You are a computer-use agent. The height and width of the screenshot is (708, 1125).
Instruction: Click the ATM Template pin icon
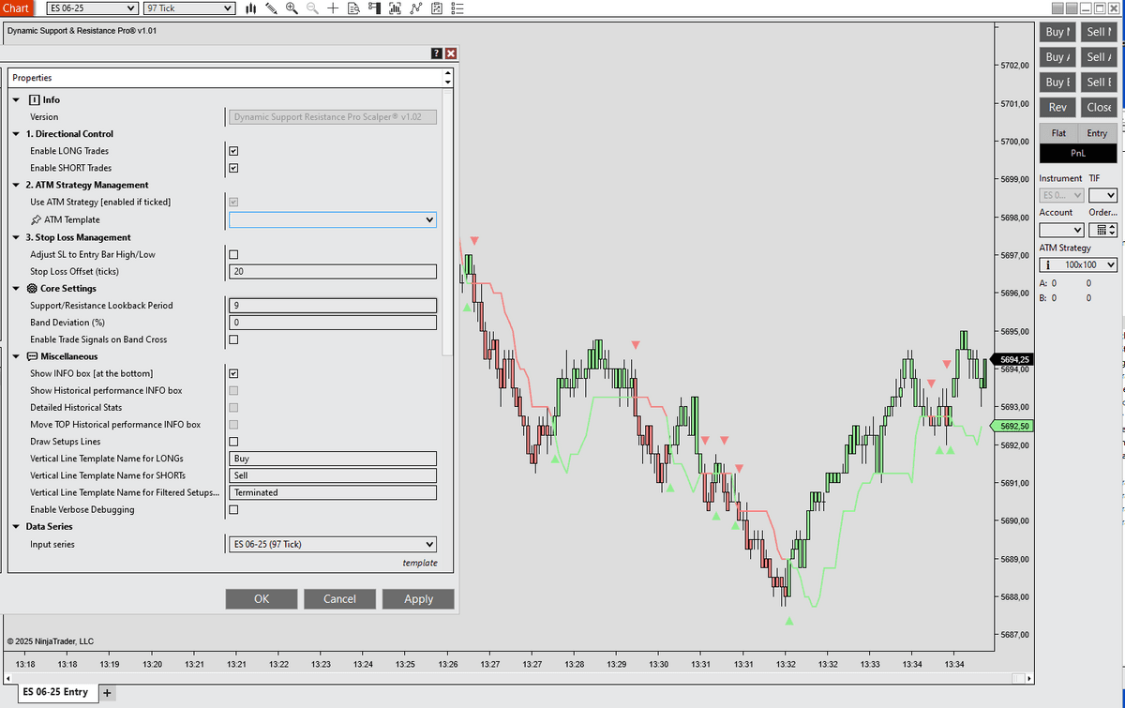(35, 219)
